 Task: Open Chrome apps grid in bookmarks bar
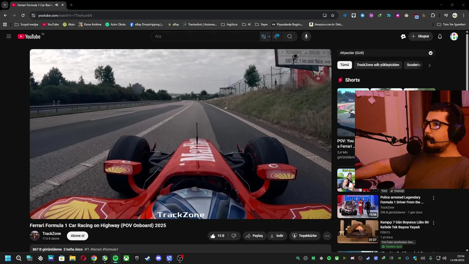[5, 25]
